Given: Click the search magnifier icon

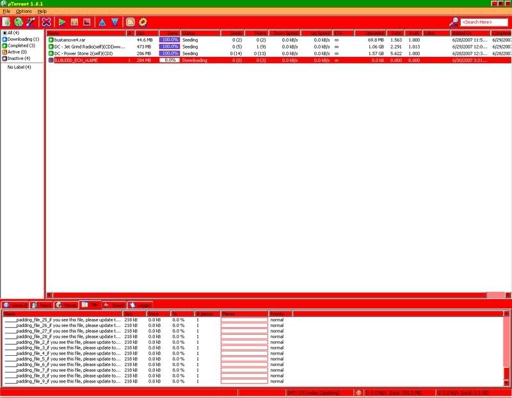Looking at the screenshot, I should pos(454,22).
